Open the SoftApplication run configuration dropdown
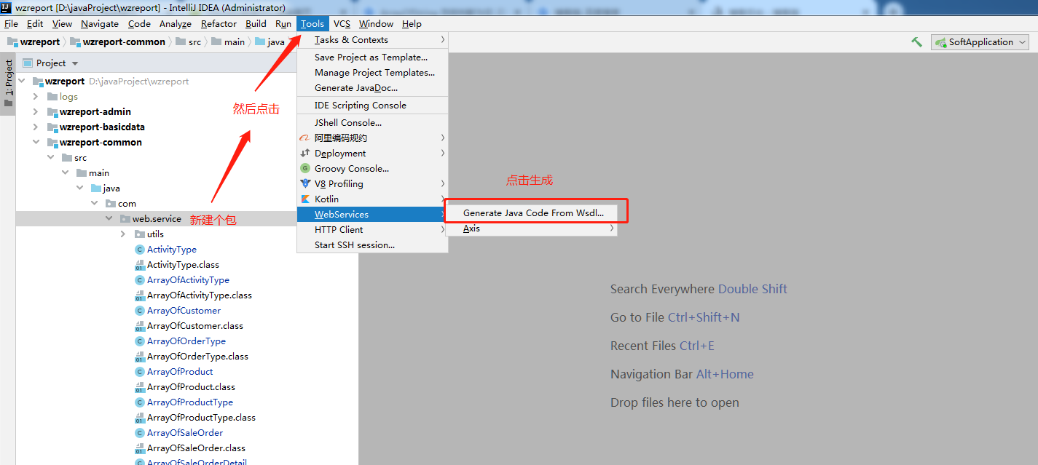1038x465 pixels. pos(980,42)
